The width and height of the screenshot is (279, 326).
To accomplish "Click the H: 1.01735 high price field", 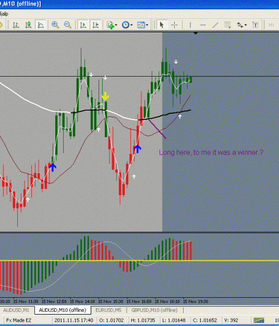I will 143,320.
